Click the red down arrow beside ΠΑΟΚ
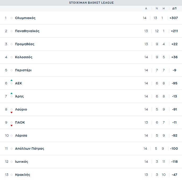This screenshot has width=182, height=180. pyautogui.click(x=12, y=126)
